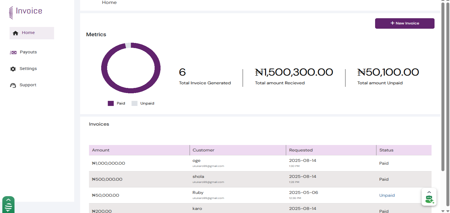Click the Invoice brand title
This screenshot has width=450, height=213.
tap(29, 11)
